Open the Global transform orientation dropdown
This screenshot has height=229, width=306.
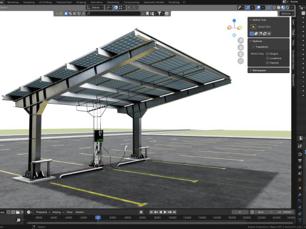pyautogui.click(x=95, y=8)
